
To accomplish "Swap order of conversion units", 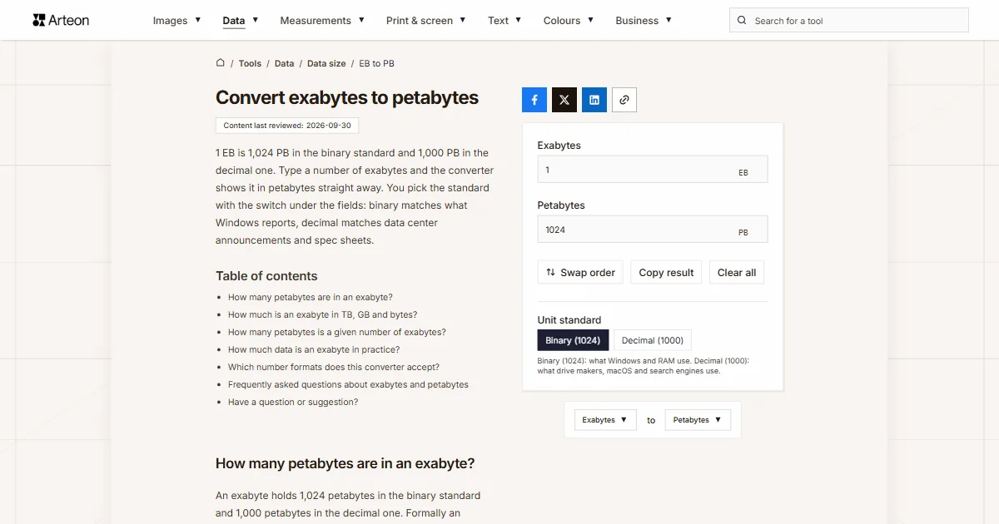I will pos(580,273).
